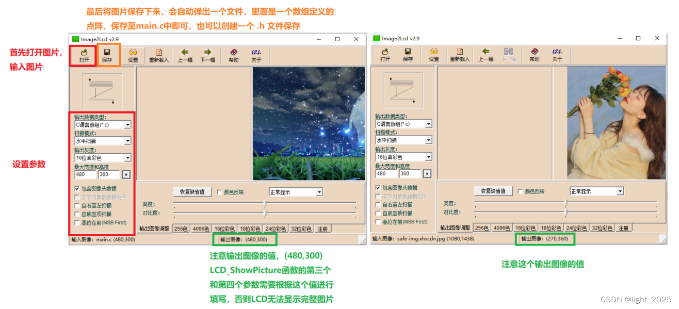Expand 输出数据类型 dropdown in right window
Image resolution: width=679 pixels, height=309 pixels.
point(428,124)
